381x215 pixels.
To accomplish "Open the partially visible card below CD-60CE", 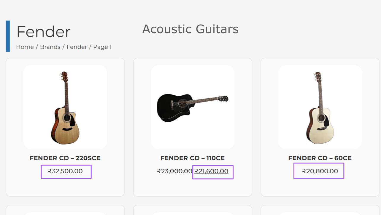I will 320,210.
